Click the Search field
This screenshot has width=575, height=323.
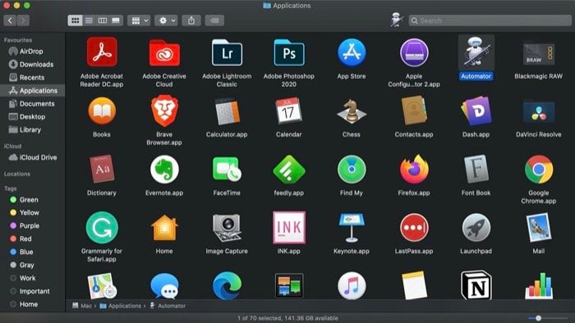[490, 20]
